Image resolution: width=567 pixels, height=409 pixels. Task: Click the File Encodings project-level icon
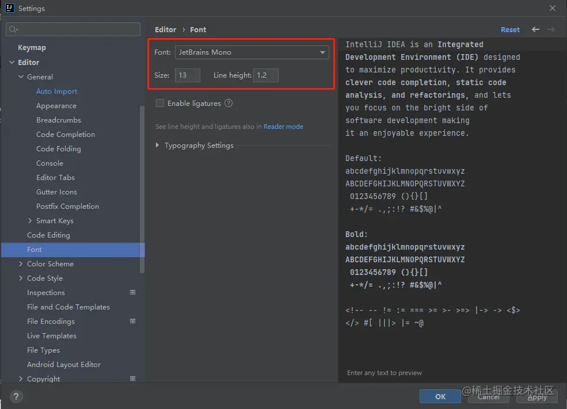pos(133,321)
